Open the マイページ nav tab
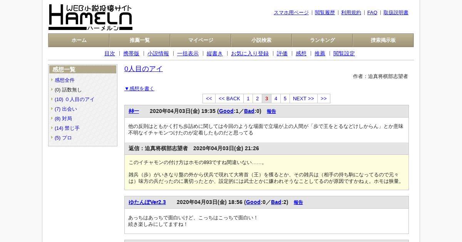Image resolution: width=462 pixels, height=242 pixels. 201,40
